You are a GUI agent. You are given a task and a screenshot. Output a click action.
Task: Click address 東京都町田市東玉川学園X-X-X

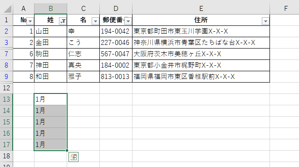(x=181, y=31)
